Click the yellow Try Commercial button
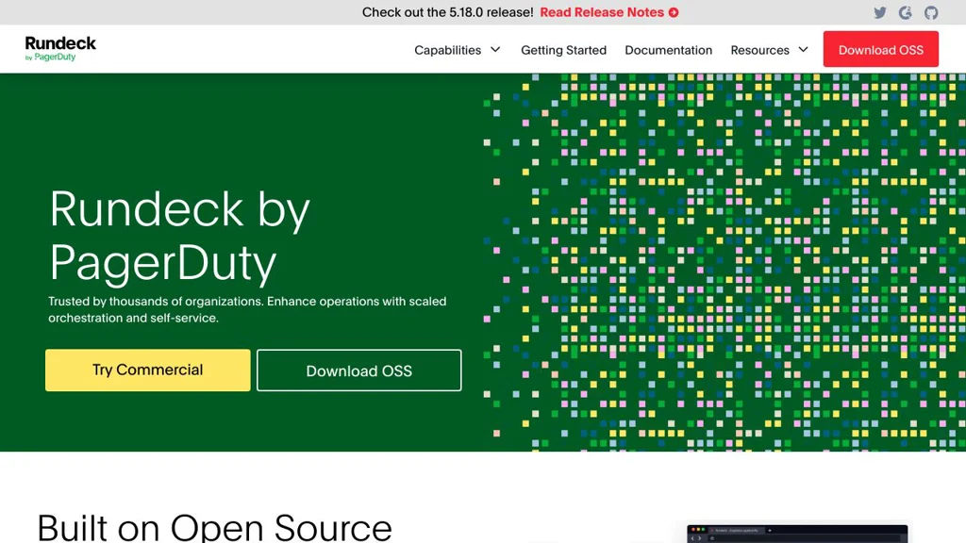 148,370
